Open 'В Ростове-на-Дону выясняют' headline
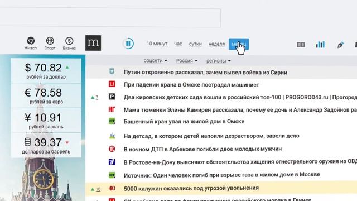 tap(240, 162)
